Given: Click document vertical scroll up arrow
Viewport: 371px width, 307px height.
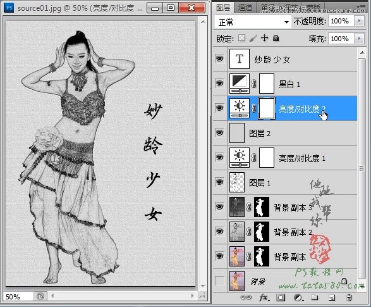Looking at the screenshot, I should tap(203, 22).
